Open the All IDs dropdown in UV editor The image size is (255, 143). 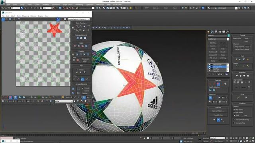pyautogui.click(x=63, y=101)
